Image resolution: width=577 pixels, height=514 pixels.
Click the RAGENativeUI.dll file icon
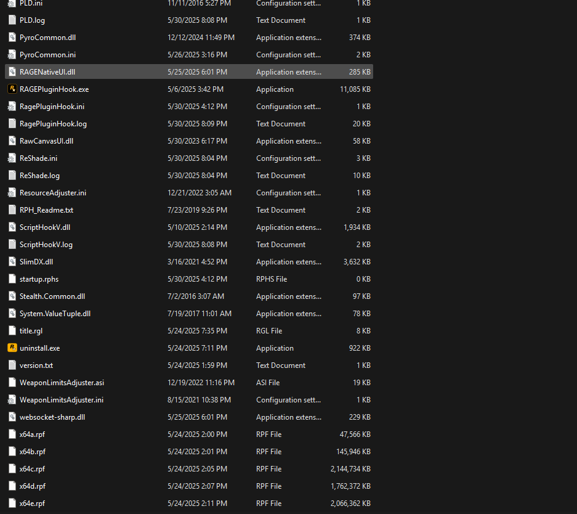[12, 71]
